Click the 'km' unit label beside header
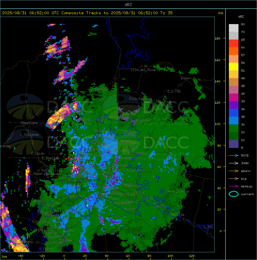 [221, 13]
